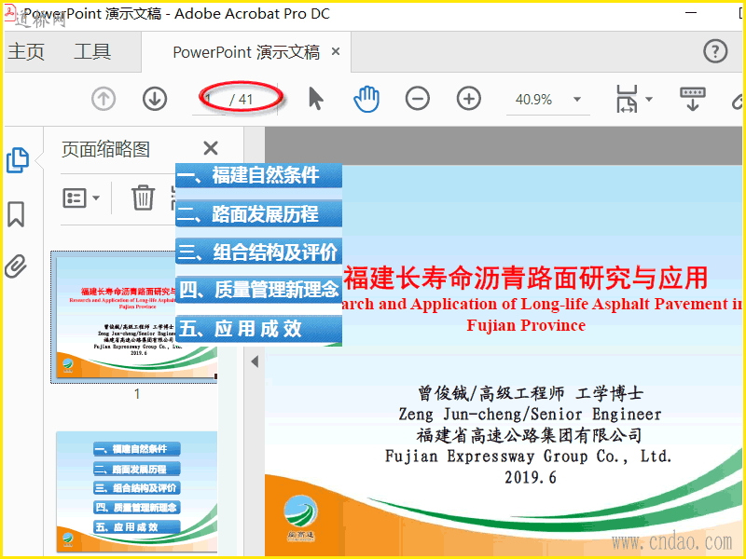Close the PowerPoint 演示文稿 tab
The width and height of the screenshot is (746, 559).
pos(336,51)
